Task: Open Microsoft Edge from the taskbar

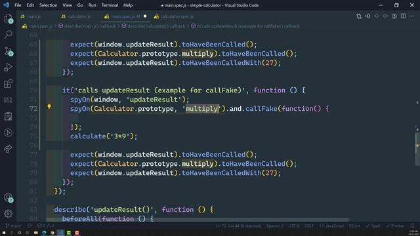Action: (44, 233)
